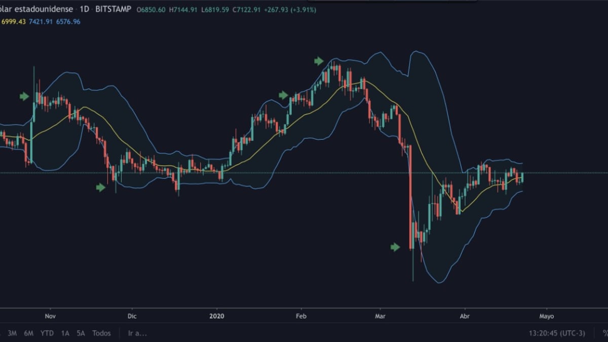
Task: Choose the YTD range tab
Action: [x=47, y=333]
